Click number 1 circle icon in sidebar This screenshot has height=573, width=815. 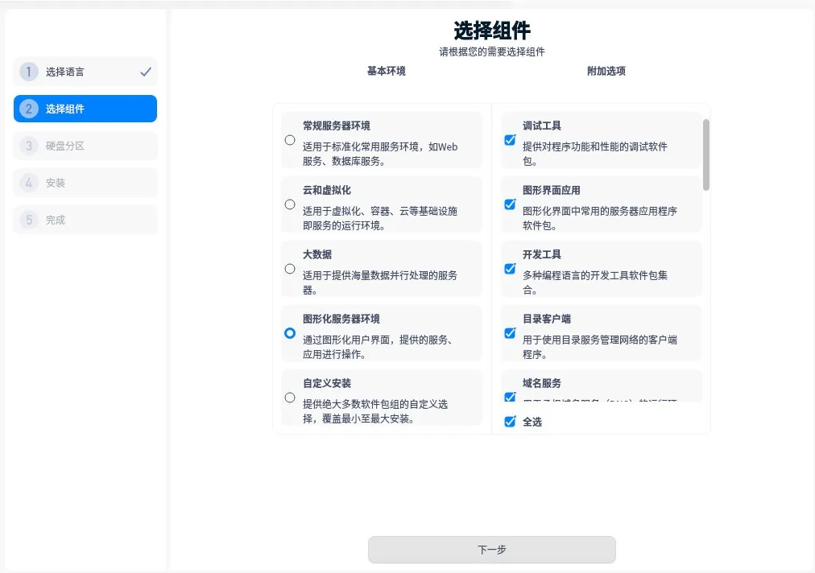click(28, 72)
